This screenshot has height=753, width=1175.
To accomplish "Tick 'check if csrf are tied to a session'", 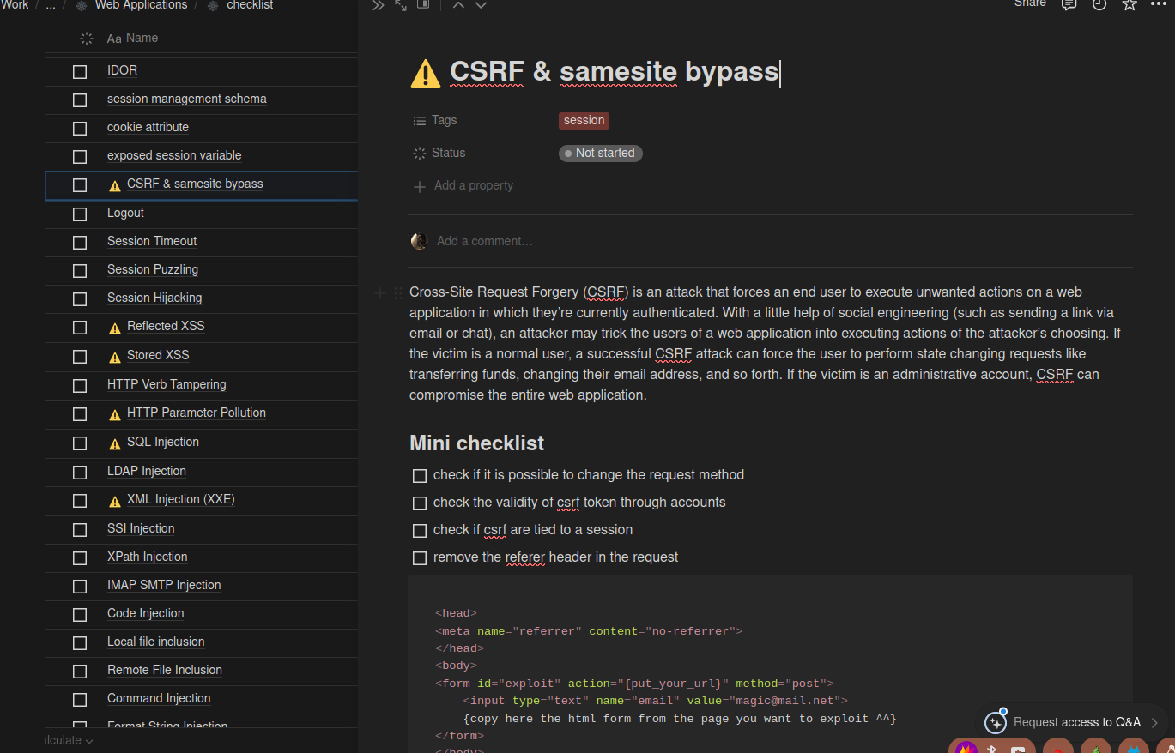I will coord(420,531).
